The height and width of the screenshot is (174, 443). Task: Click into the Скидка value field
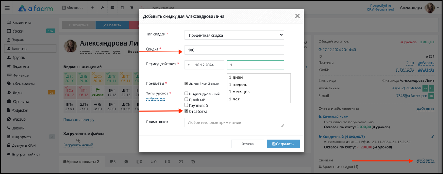point(234,50)
